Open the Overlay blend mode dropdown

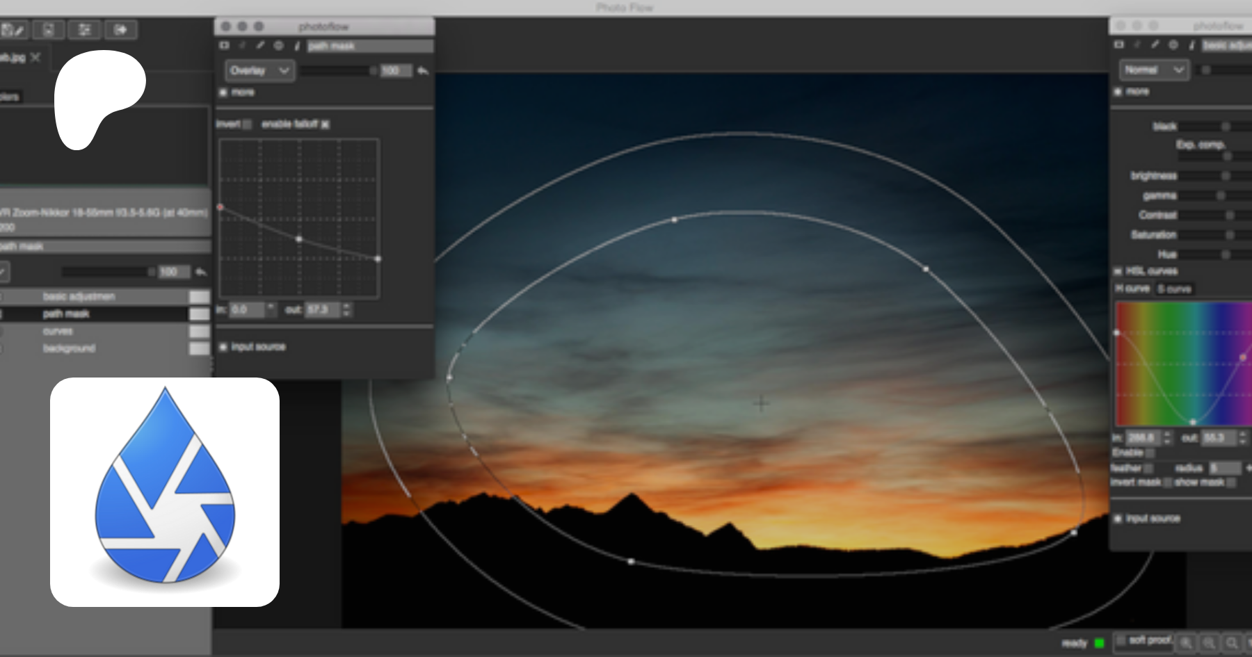point(259,71)
